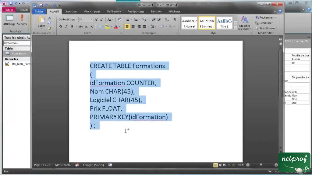Switch to the Publipostage tab
The image size is (312, 175).
136,12
